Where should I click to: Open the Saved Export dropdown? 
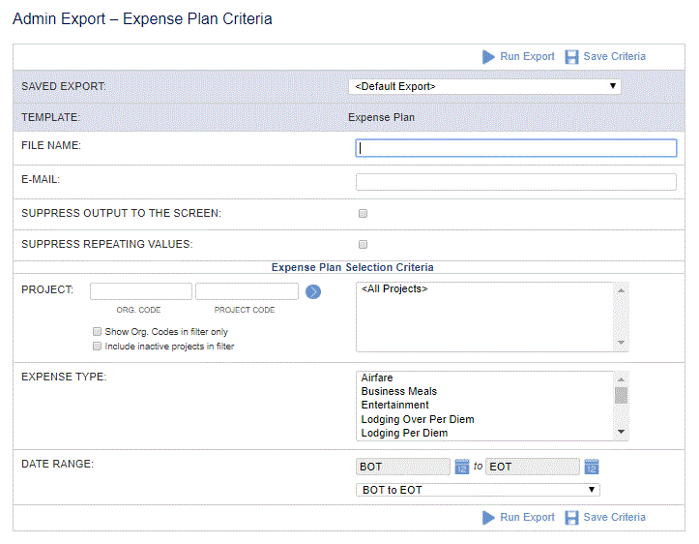[x=484, y=86]
